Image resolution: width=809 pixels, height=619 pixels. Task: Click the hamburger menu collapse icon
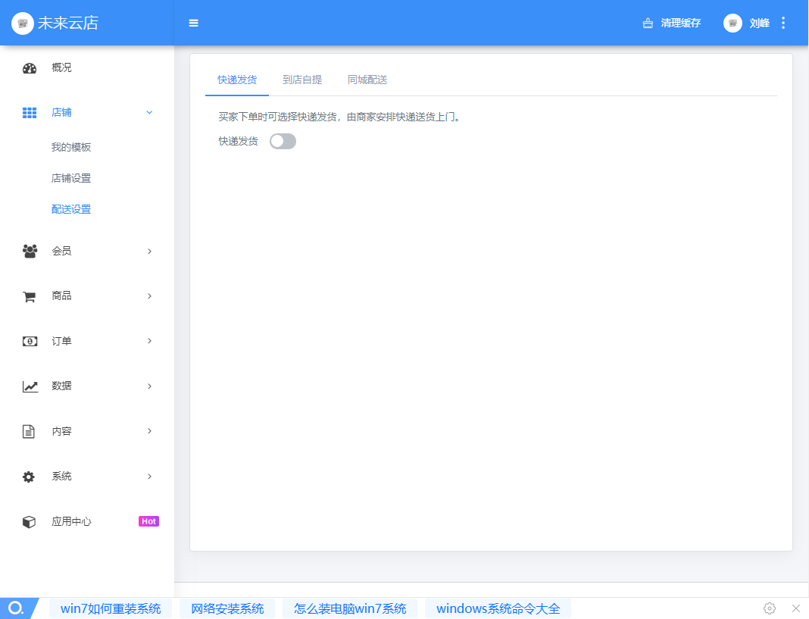193,23
